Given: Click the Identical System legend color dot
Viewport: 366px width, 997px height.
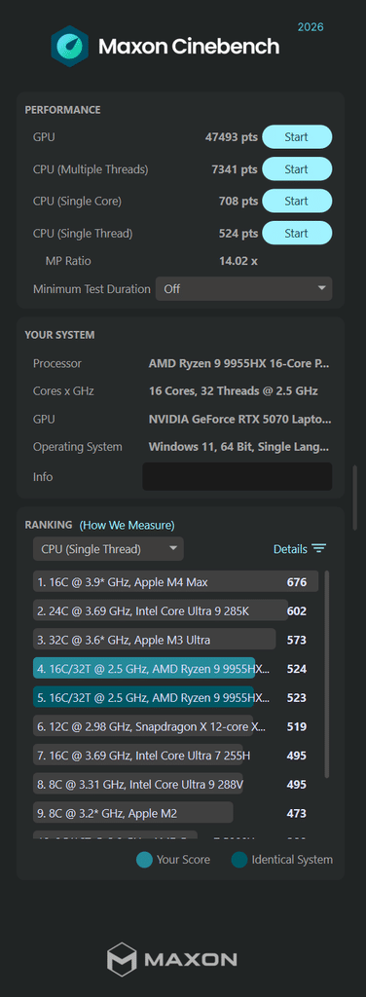Looking at the screenshot, I should pos(238,860).
